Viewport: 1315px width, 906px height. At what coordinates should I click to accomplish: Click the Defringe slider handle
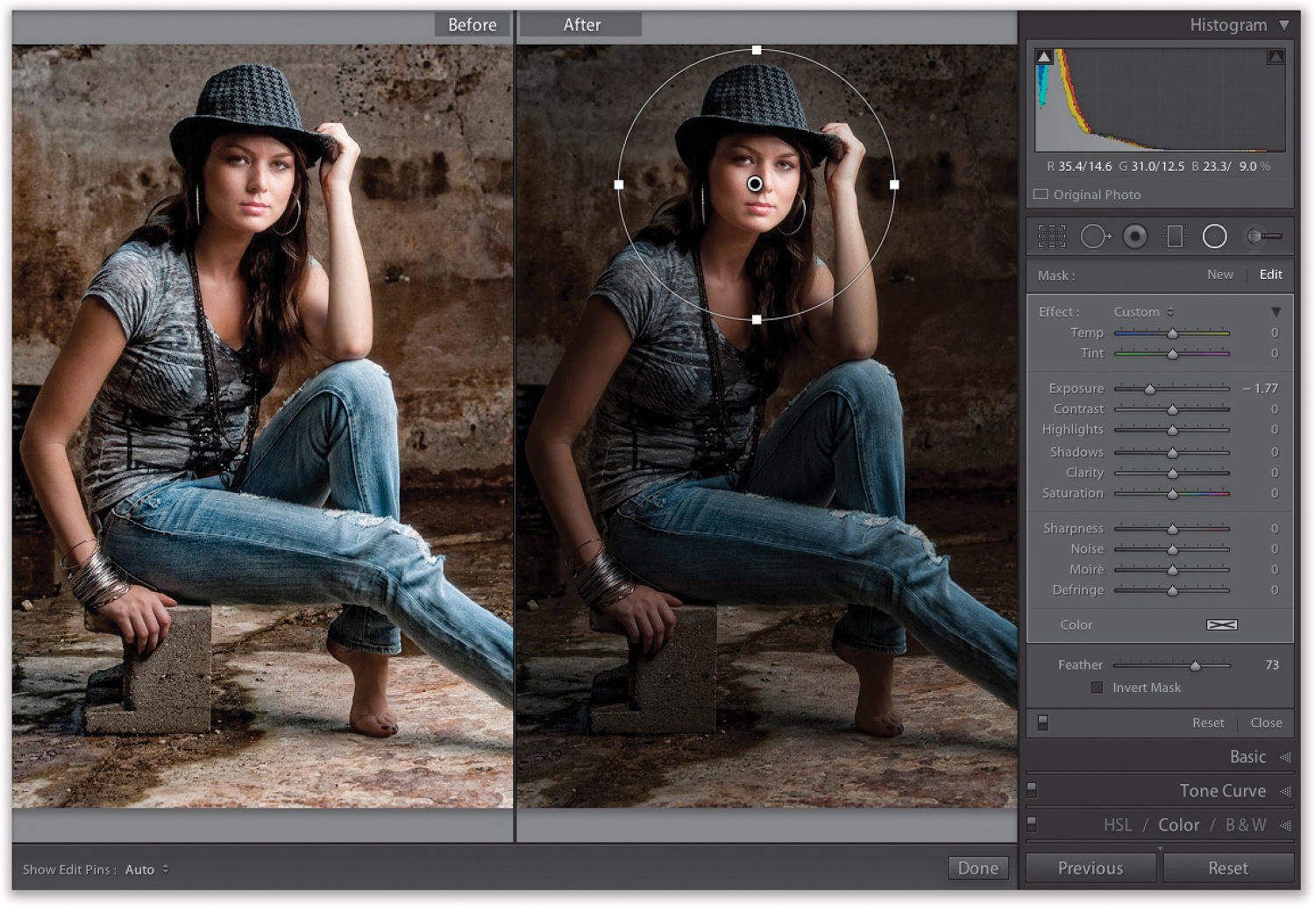[1172, 590]
